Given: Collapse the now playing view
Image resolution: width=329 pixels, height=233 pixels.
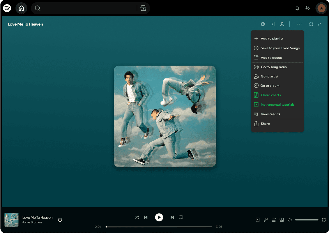Looking at the screenshot, I should tap(320, 24).
